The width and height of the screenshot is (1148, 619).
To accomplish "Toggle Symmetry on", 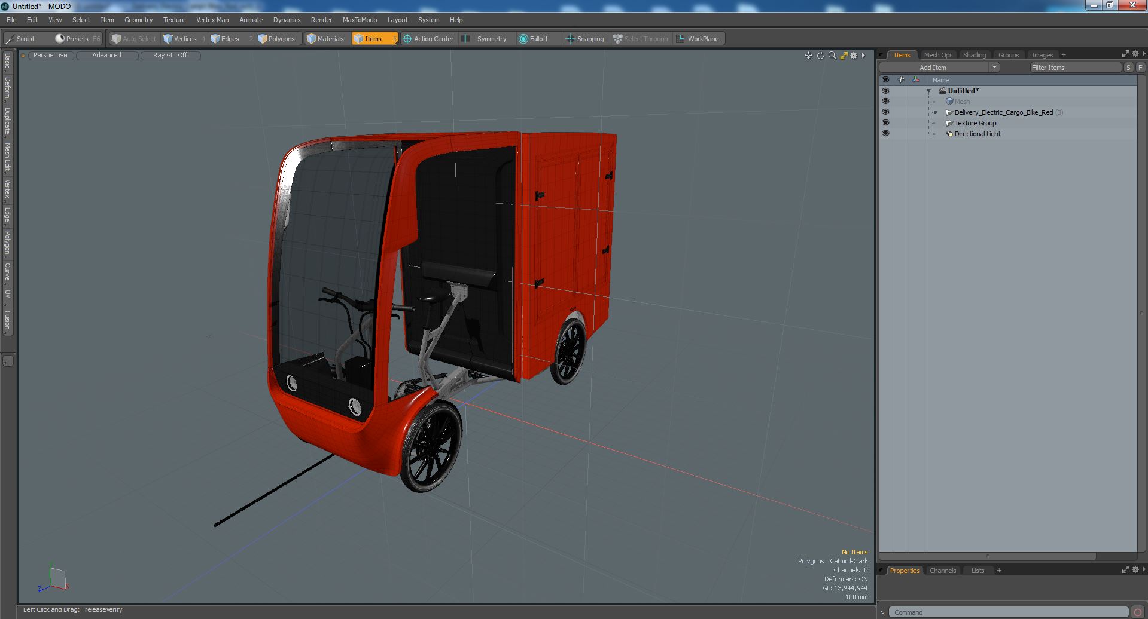I will tap(486, 39).
